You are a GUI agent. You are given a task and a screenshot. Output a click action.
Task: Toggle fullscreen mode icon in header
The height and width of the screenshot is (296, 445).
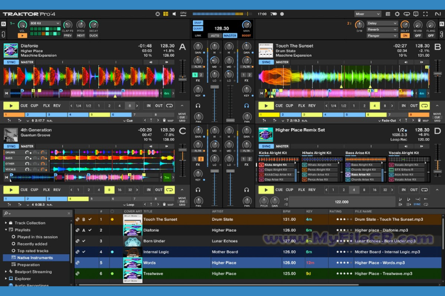click(x=425, y=14)
